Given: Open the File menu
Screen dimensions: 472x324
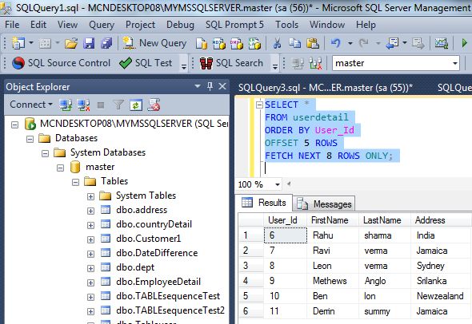Looking at the screenshot, I should coord(12,24).
